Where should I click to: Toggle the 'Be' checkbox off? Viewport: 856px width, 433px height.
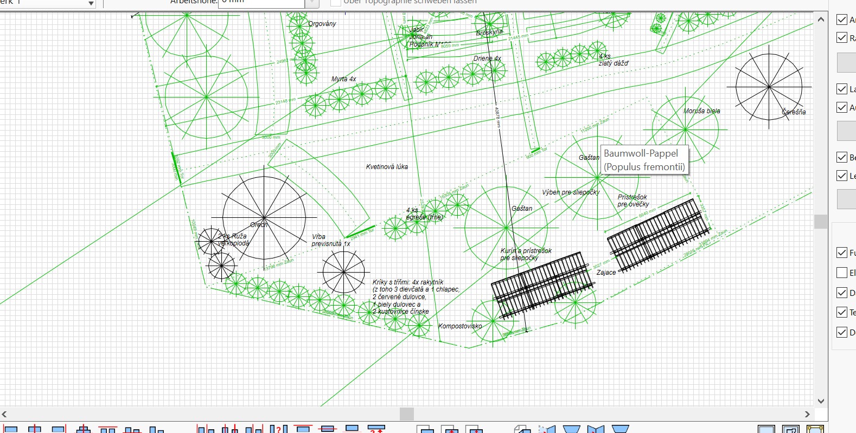click(842, 157)
